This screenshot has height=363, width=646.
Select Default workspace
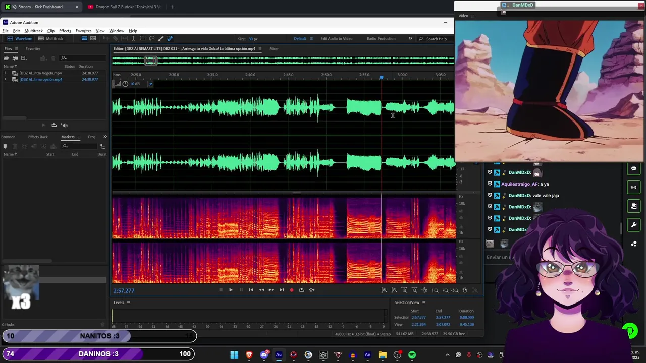point(300,39)
